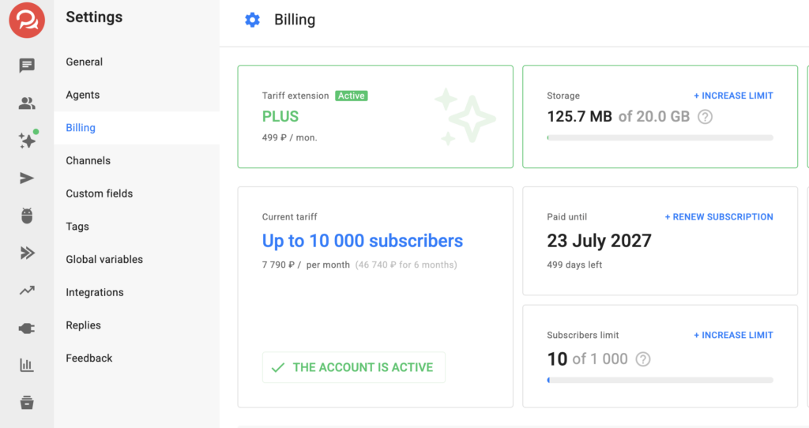809x428 pixels.
Task: Open Global variables settings
Action: (104, 259)
